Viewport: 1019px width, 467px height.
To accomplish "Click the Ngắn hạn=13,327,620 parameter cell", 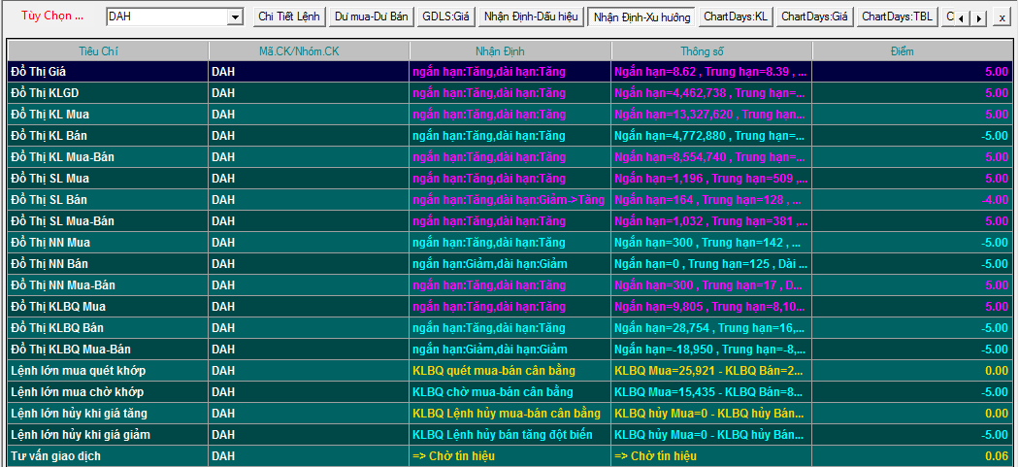I will 711,115.
